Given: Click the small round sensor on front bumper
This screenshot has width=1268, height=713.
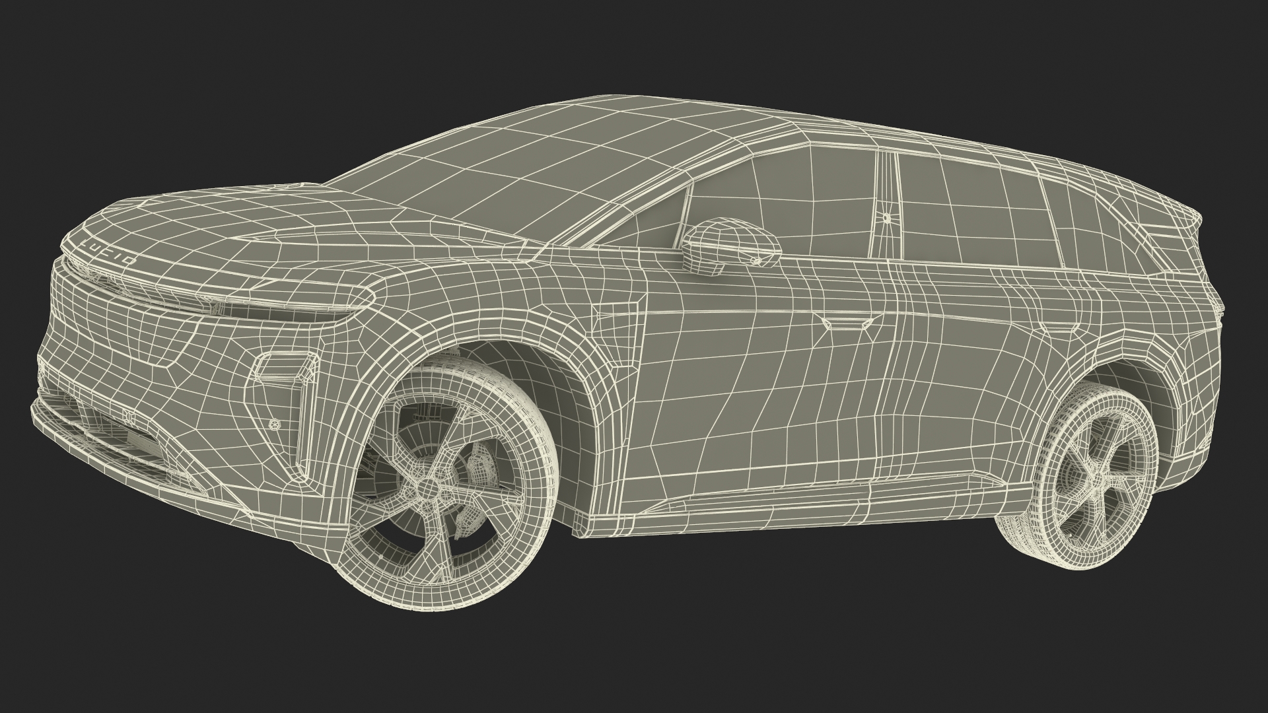Looking at the screenshot, I should (x=275, y=424).
